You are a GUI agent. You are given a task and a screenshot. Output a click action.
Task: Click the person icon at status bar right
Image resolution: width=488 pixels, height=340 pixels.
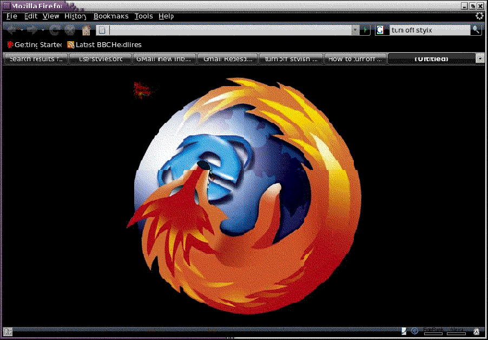click(476, 331)
